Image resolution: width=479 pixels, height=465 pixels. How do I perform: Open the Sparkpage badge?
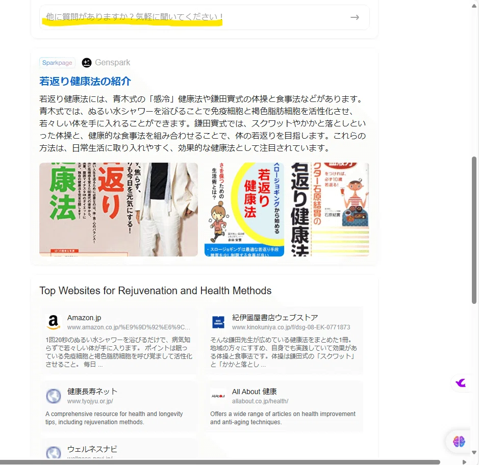(x=57, y=63)
